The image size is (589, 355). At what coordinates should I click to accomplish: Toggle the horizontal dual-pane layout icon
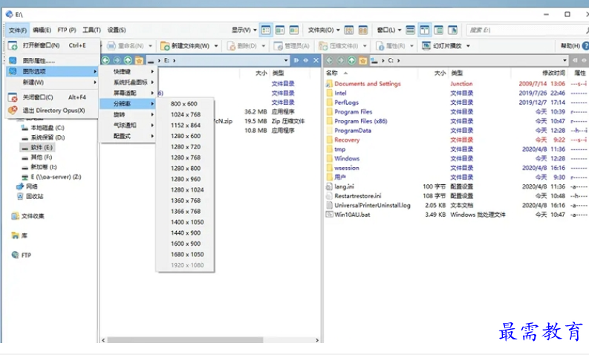[x=411, y=30]
